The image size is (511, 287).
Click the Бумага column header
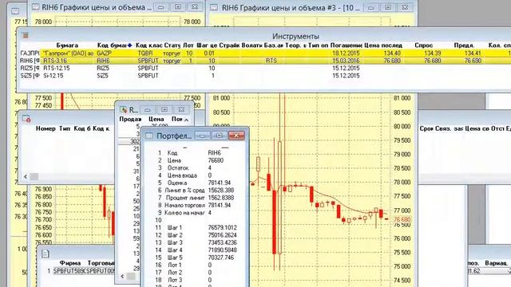point(67,45)
